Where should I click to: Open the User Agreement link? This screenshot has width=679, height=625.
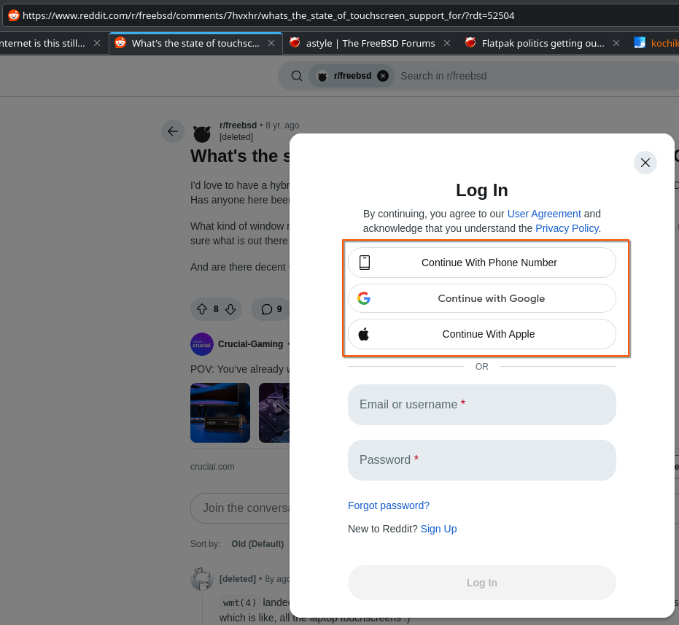(544, 214)
